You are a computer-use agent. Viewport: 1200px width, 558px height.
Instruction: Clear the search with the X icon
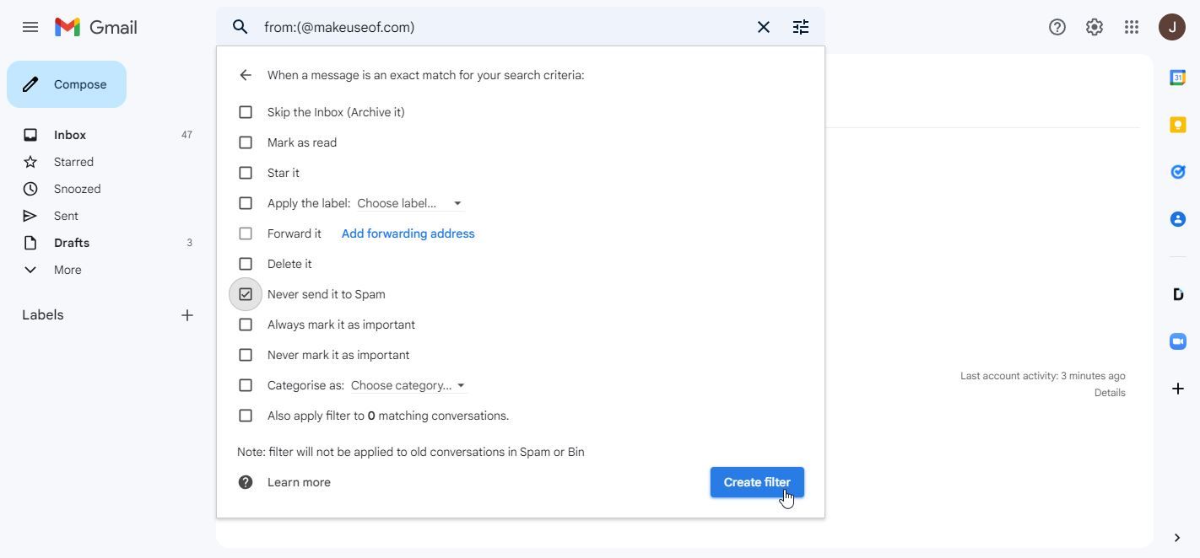tap(764, 27)
